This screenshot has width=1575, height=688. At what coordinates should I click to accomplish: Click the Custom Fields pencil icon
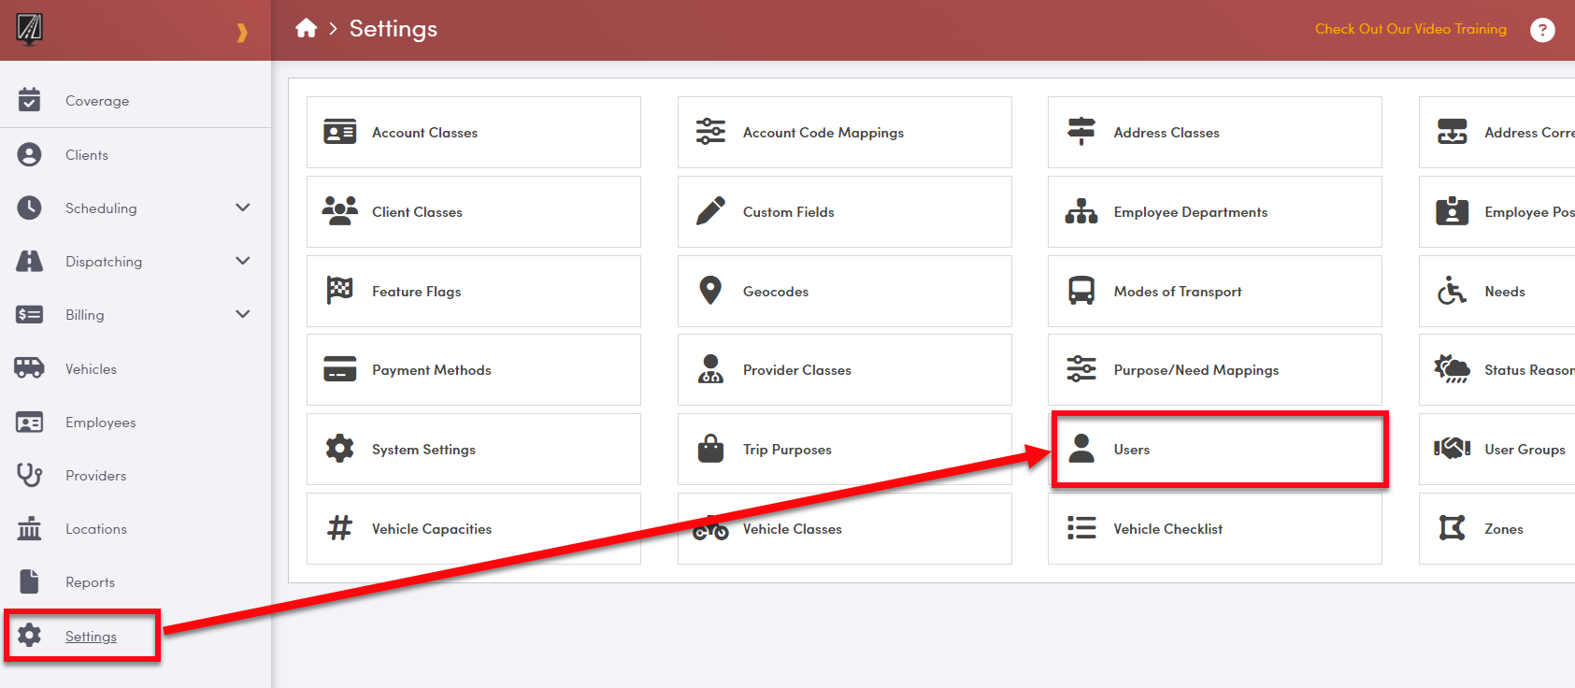[710, 211]
